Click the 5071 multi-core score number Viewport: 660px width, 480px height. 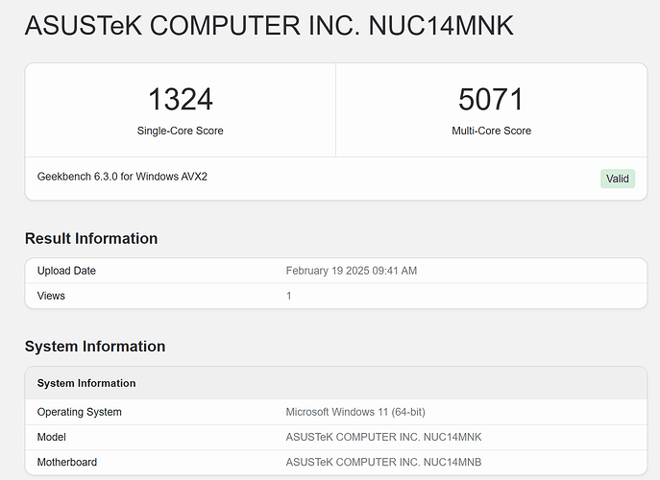coord(491,100)
